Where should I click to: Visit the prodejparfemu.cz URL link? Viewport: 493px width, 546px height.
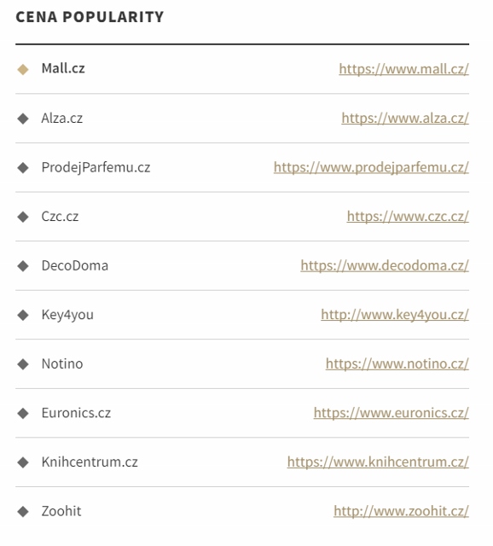(371, 167)
